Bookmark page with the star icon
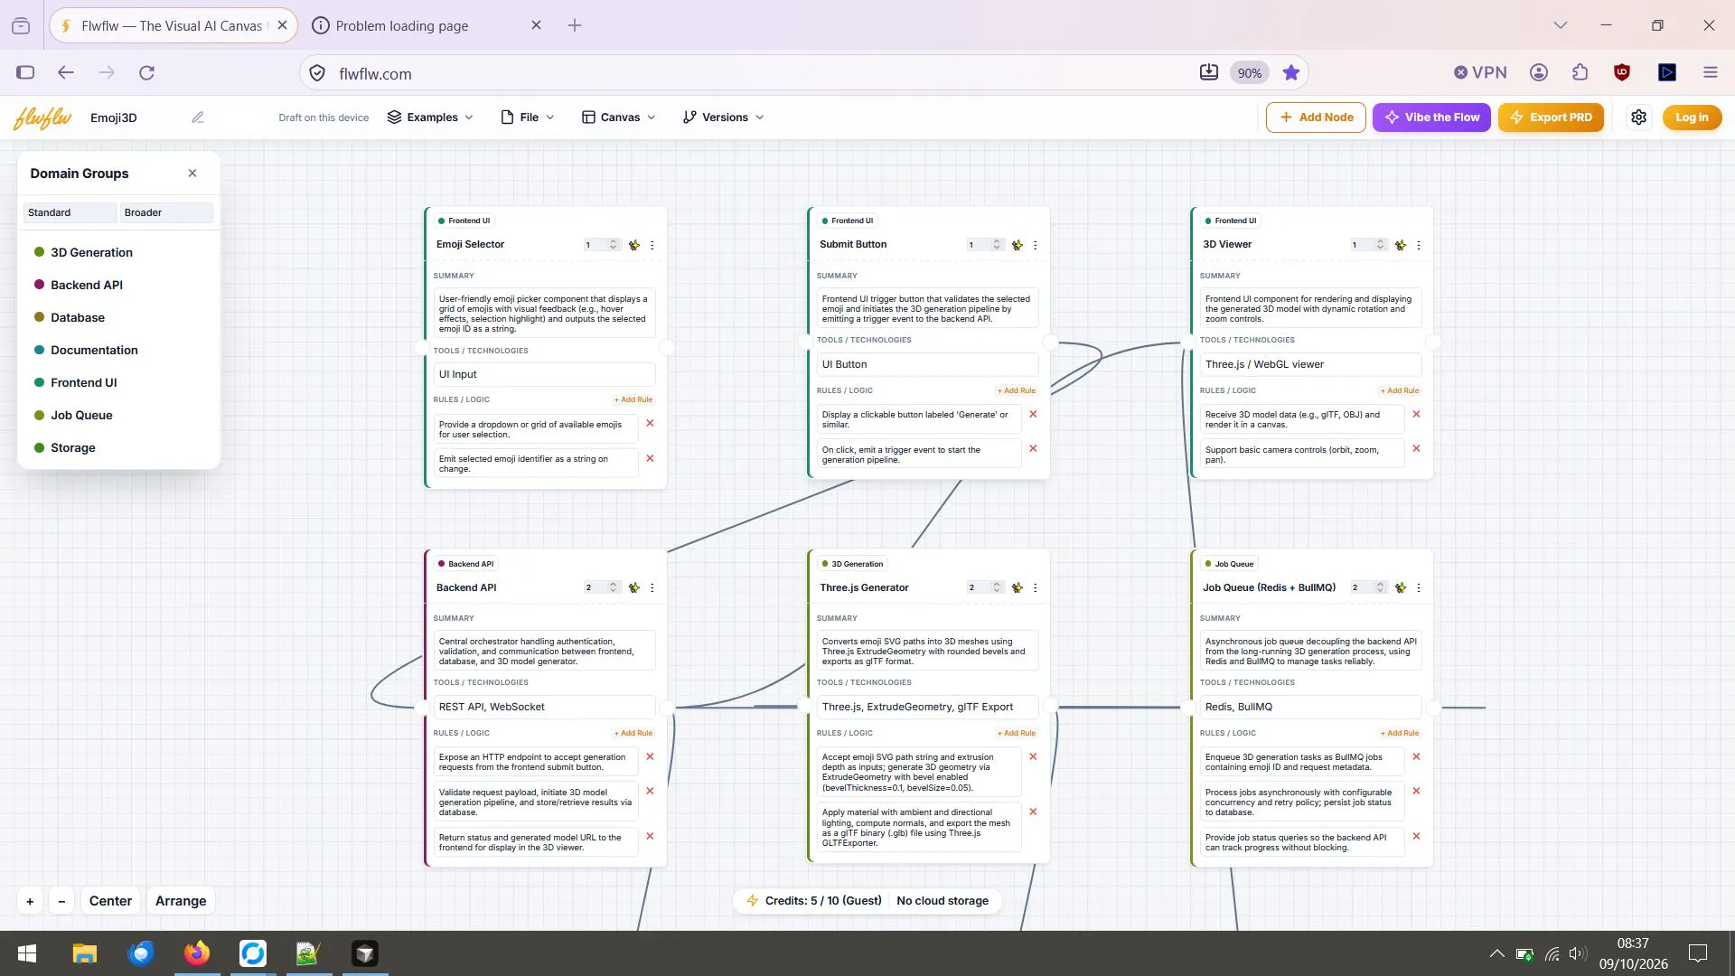 pos(1291,73)
